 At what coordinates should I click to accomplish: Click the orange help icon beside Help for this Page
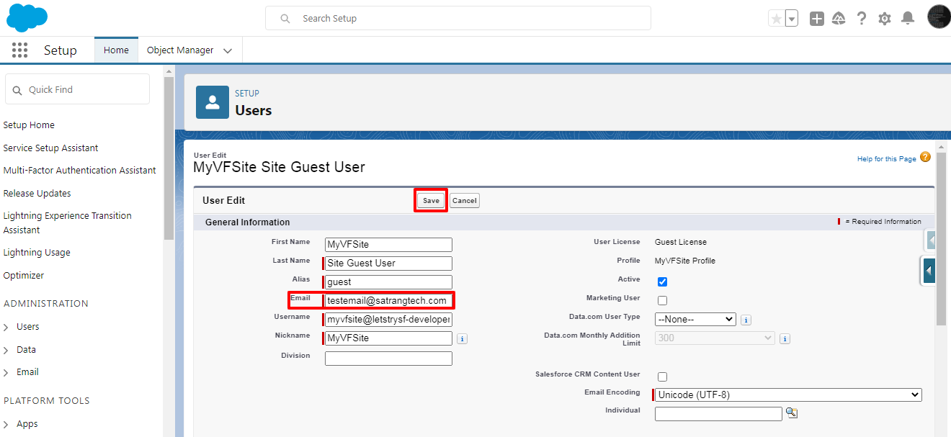(925, 157)
